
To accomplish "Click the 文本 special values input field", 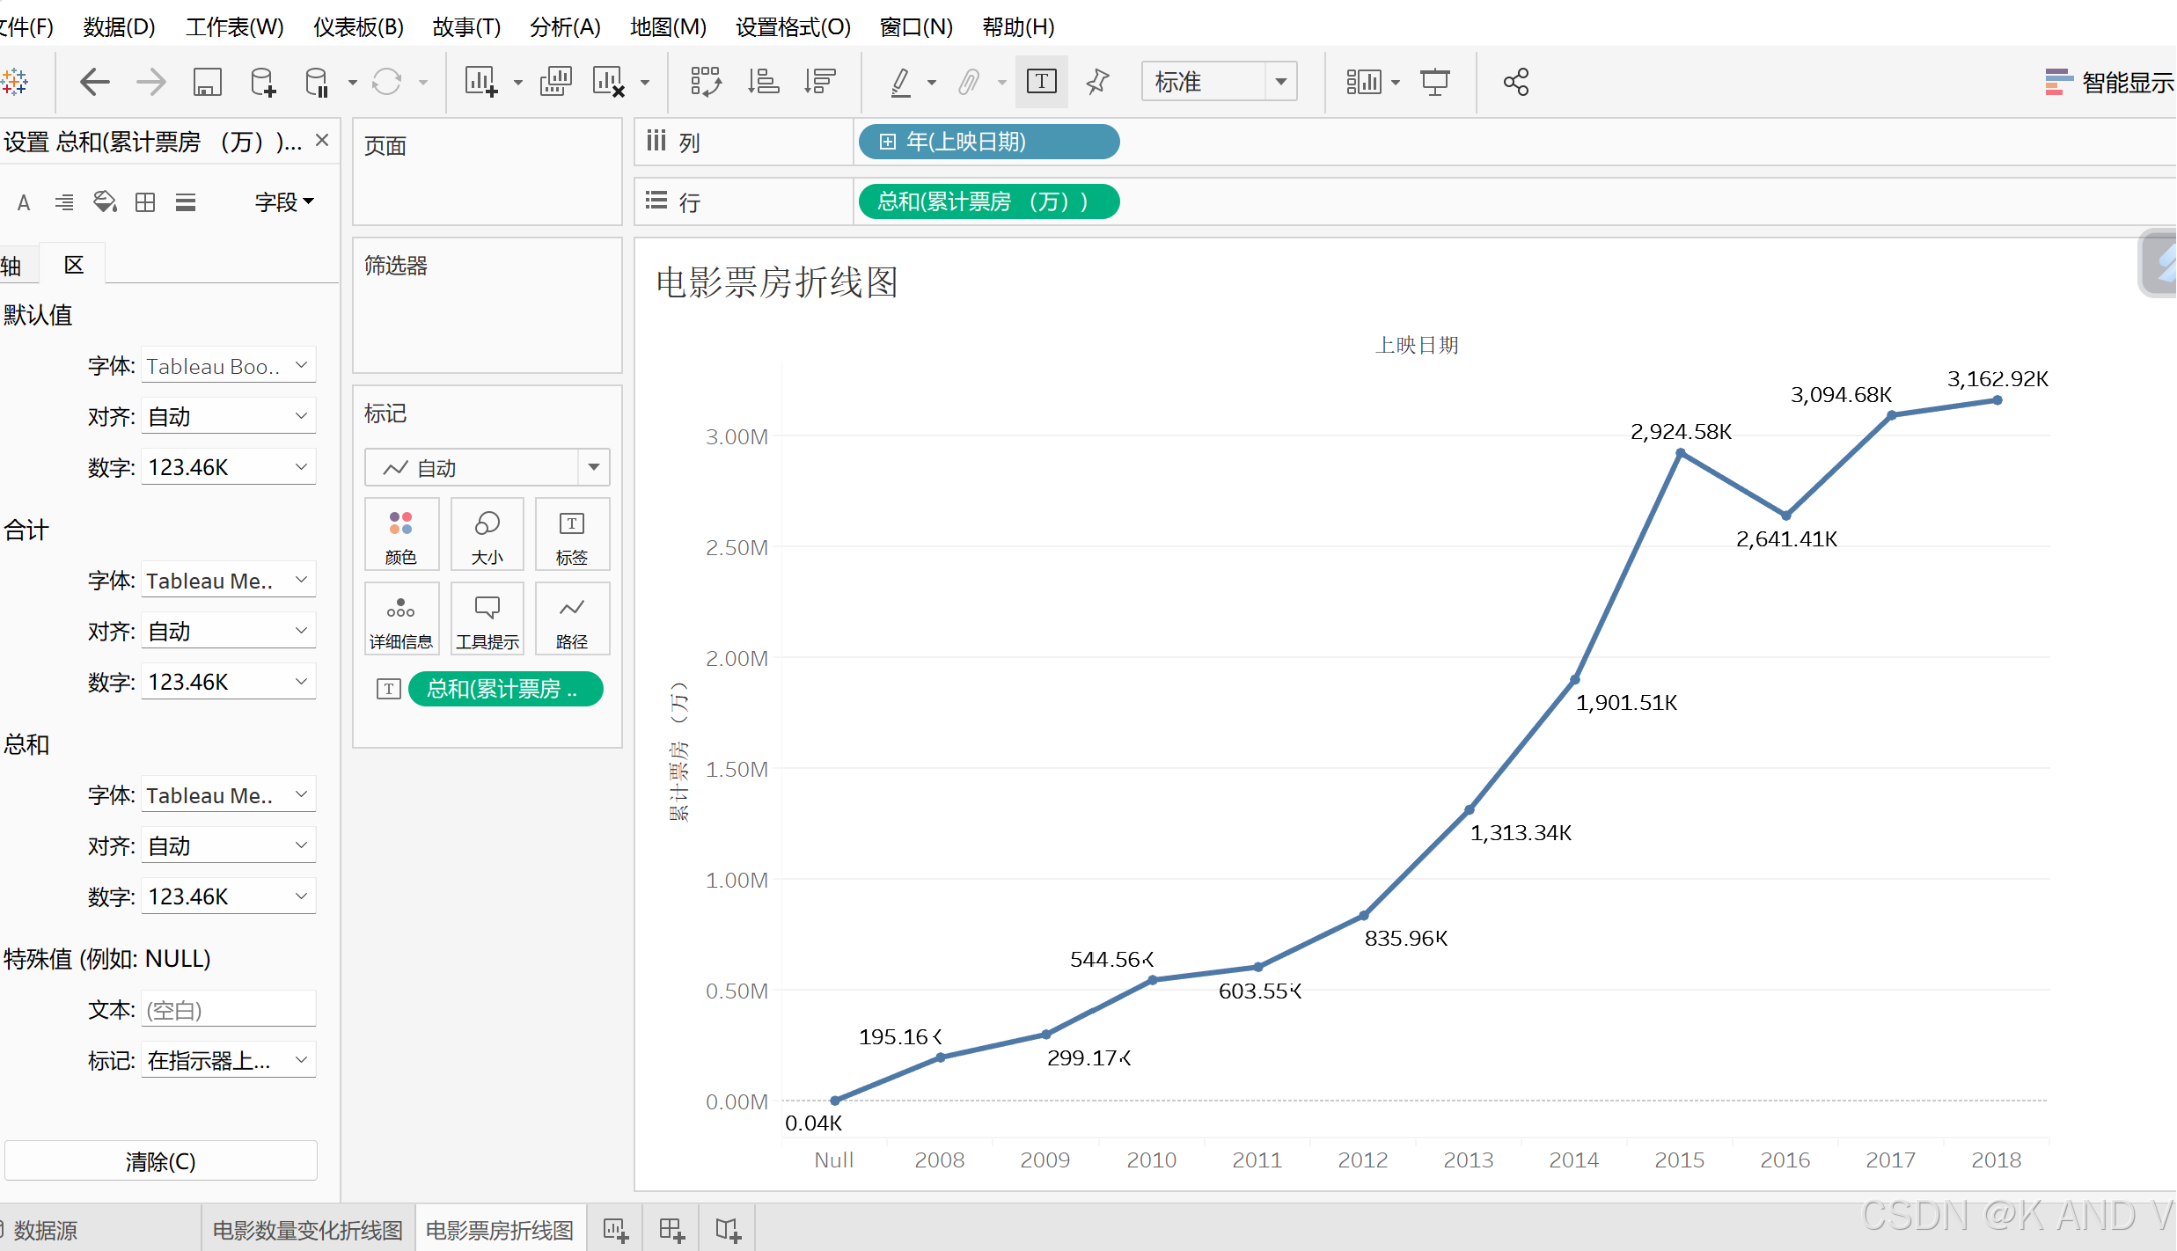I will (x=228, y=1009).
